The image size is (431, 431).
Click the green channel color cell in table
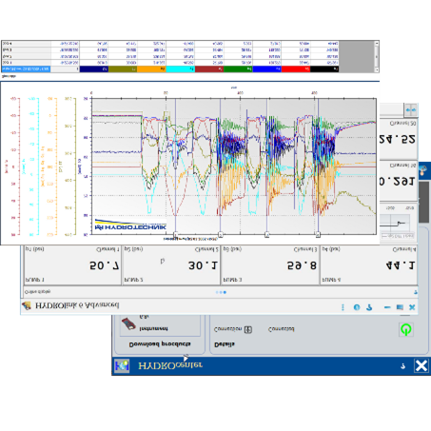pyautogui.click(x=238, y=69)
